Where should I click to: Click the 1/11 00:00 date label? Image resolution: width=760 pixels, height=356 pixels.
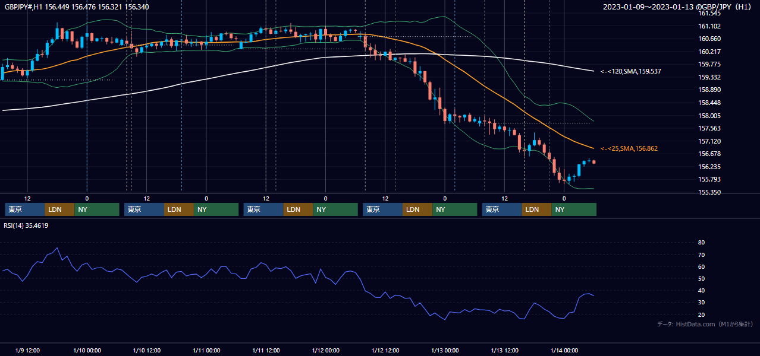[206, 350]
